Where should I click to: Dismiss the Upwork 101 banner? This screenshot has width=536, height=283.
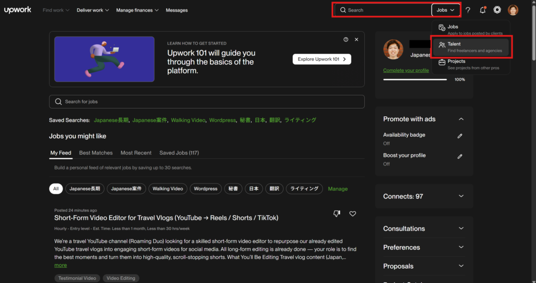356,39
